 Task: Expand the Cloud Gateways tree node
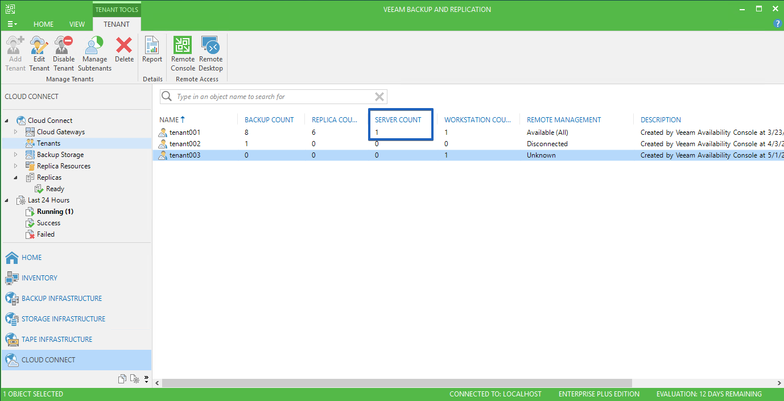pos(16,132)
